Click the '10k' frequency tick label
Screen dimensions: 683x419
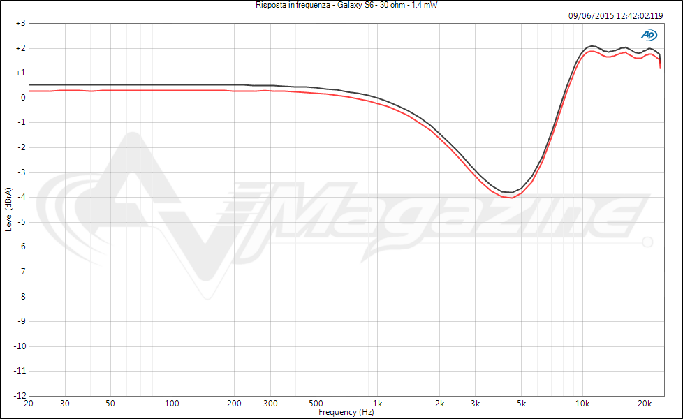coord(583,404)
